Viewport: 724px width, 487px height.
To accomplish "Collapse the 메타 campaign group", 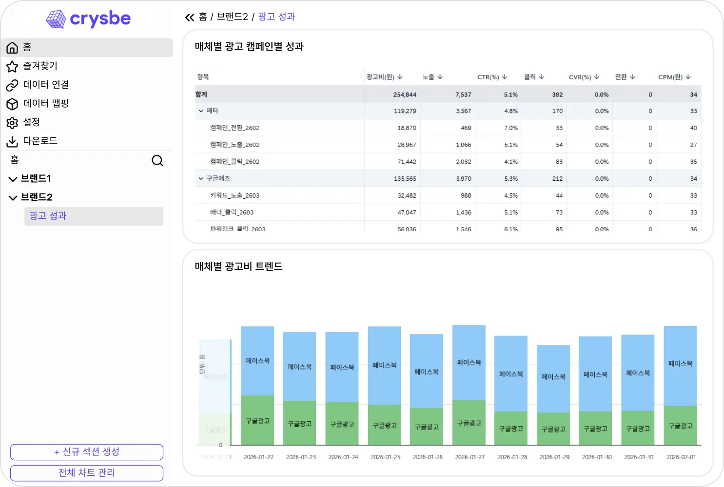I will [201, 111].
